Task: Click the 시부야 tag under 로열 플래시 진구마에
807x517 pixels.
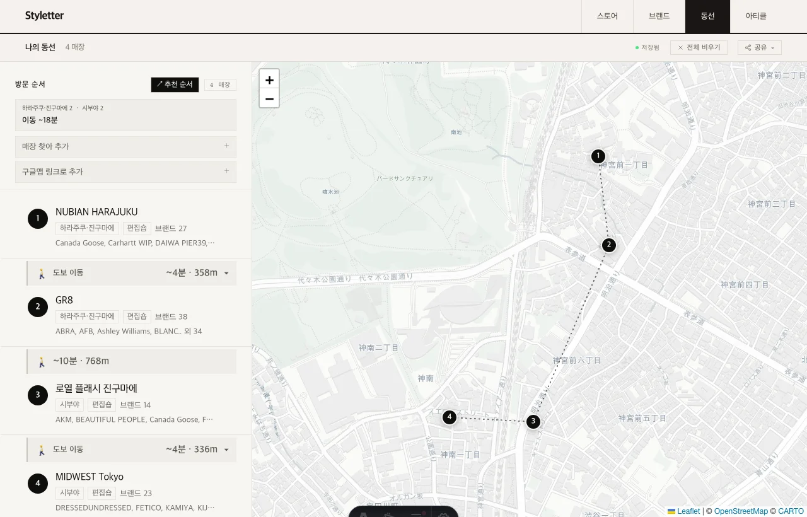Action: coord(69,405)
